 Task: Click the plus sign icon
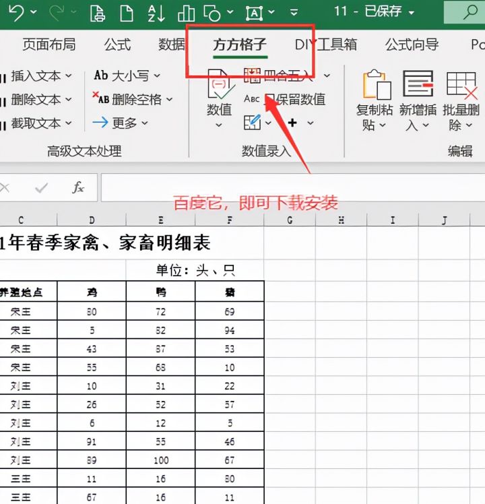[292, 123]
